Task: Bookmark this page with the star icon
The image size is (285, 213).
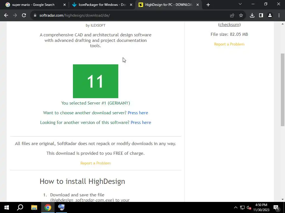Action: [241, 16]
